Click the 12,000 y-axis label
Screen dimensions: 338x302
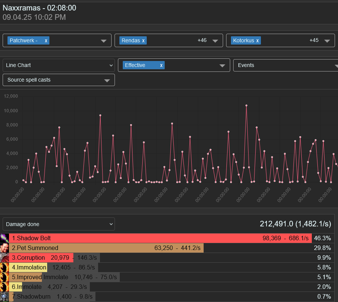11,96
